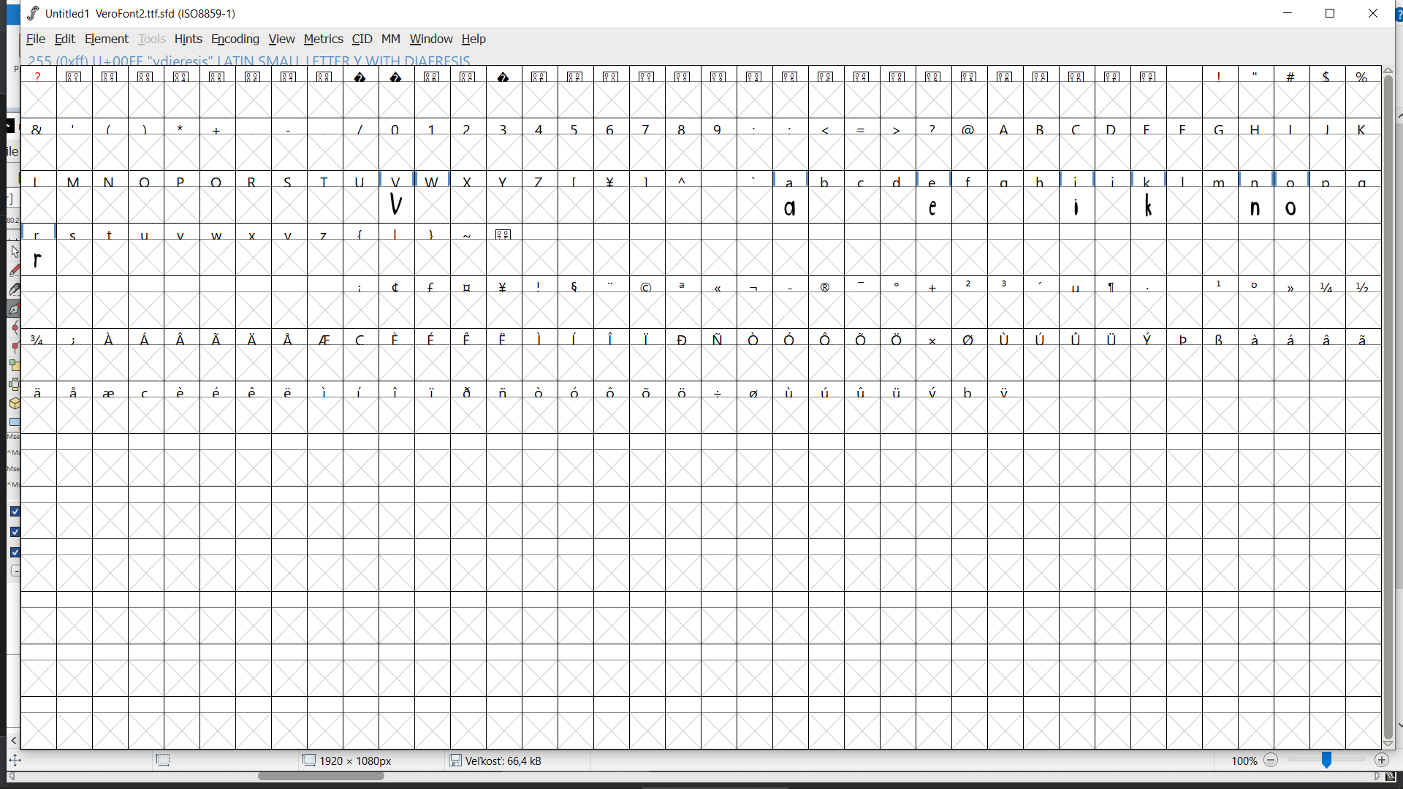Select the green rotate tool
This screenshot has height=789, width=1403.
point(15,384)
